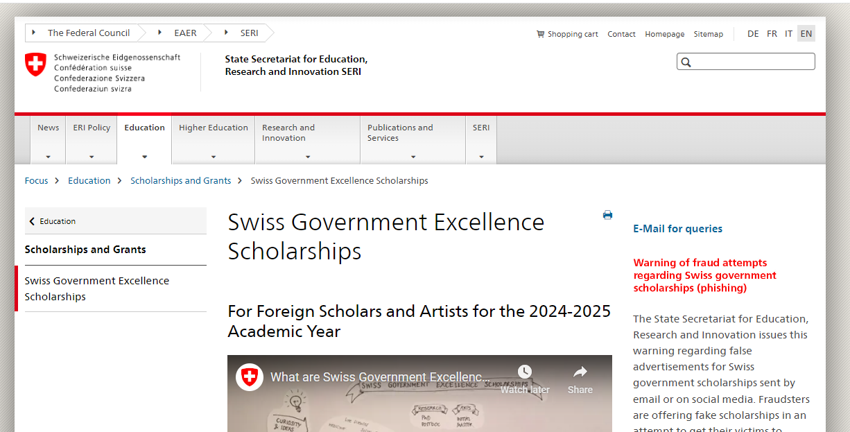Expand the Higher Education dropdown menu
This screenshot has width=850, height=432.
(214, 140)
